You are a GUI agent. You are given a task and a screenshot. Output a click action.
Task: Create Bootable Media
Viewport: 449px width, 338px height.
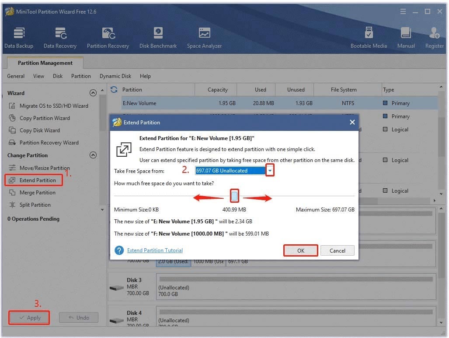point(369,38)
